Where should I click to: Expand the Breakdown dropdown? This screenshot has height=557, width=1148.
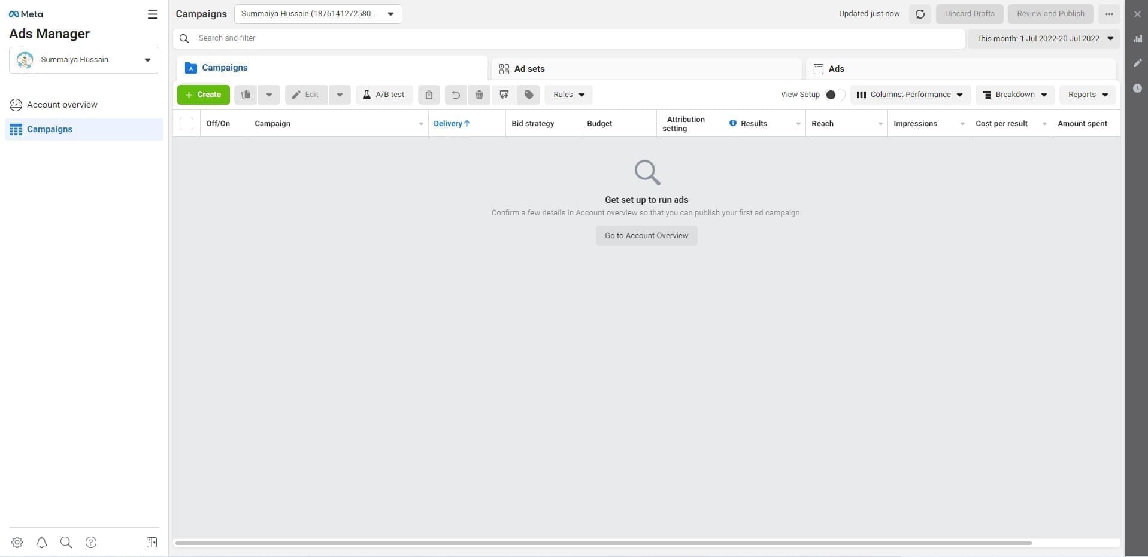pos(1014,95)
